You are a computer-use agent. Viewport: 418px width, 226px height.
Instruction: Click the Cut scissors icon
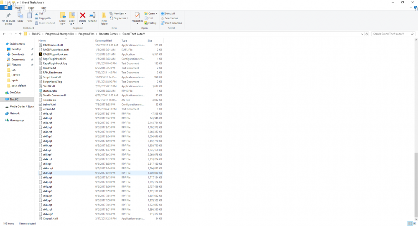(37, 14)
